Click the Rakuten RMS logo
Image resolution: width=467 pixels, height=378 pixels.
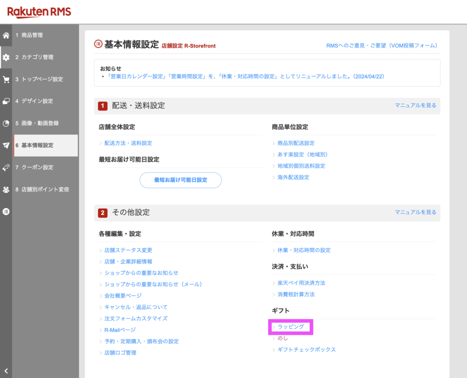39,12
